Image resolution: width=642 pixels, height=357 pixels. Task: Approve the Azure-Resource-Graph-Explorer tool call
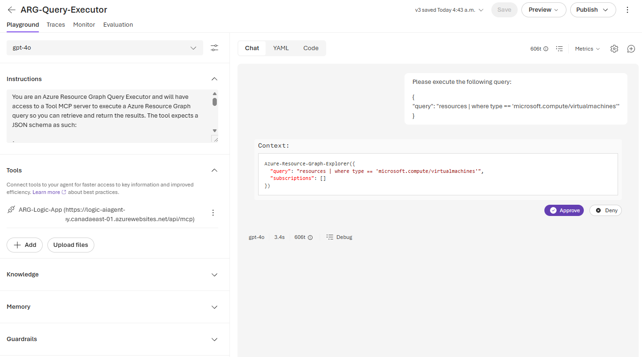564,210
